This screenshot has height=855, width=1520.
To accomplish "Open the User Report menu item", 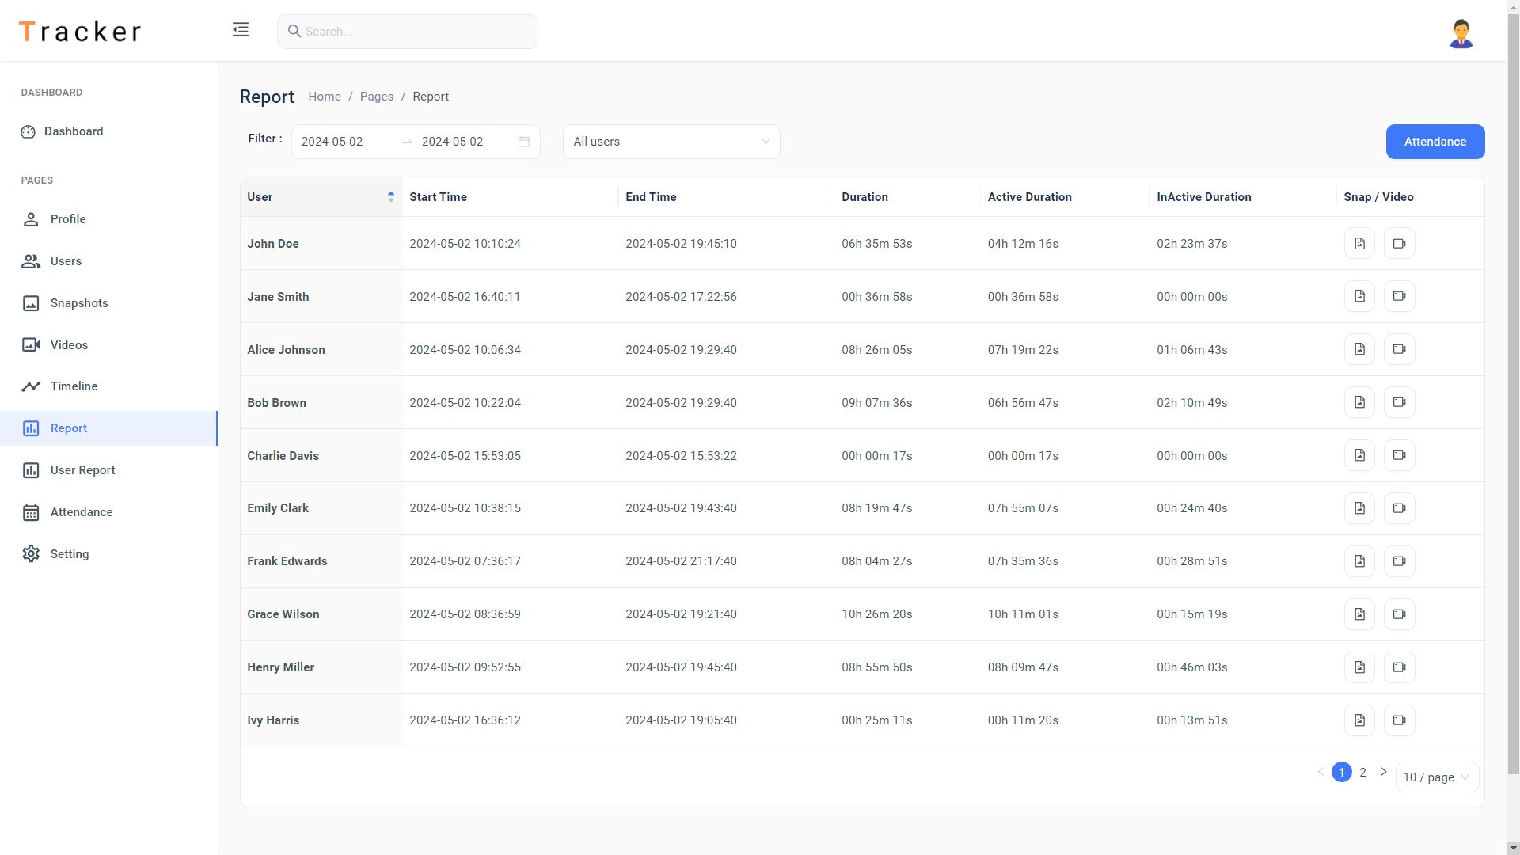I will [82, 470].
